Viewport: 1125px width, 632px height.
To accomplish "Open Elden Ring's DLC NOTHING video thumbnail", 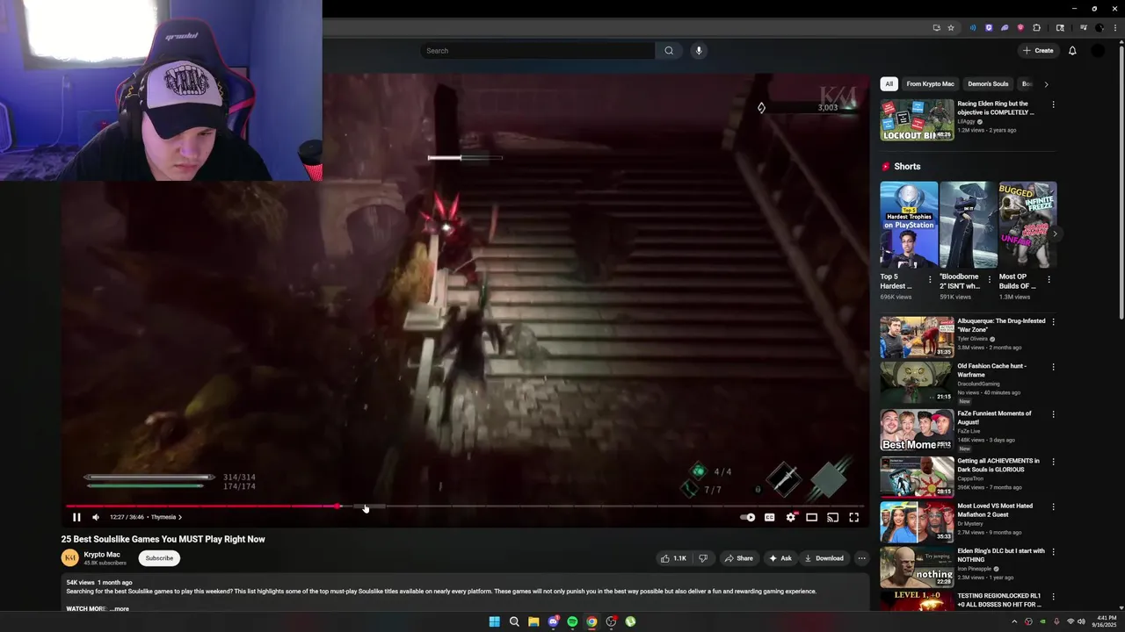I will (917, 568).
